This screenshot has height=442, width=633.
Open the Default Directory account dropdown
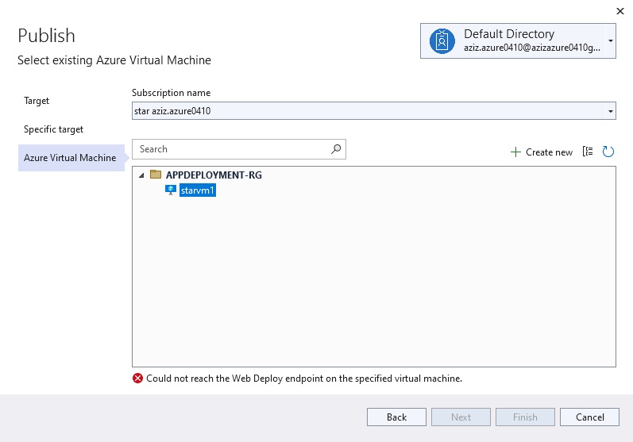611,40
